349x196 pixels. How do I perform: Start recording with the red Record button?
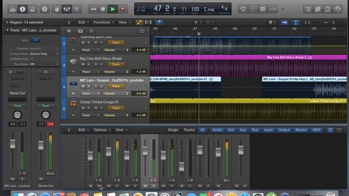122,9
